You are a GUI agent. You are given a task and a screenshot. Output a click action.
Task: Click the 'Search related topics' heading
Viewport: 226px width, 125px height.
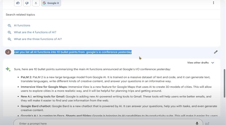[x=20, y=15]
